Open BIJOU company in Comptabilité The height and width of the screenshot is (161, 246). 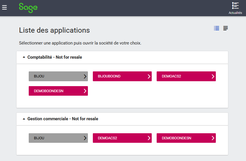[x=55, y=76]
